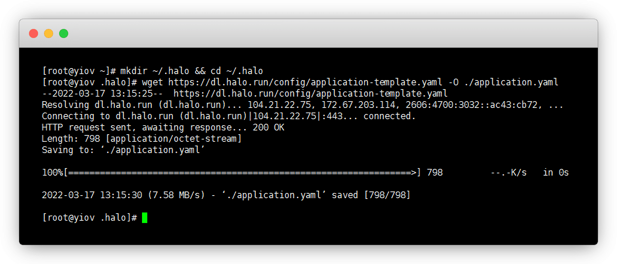This screenshot has height=264, width=617.
Task: Open the URL in the wget command
Action: 305,82
